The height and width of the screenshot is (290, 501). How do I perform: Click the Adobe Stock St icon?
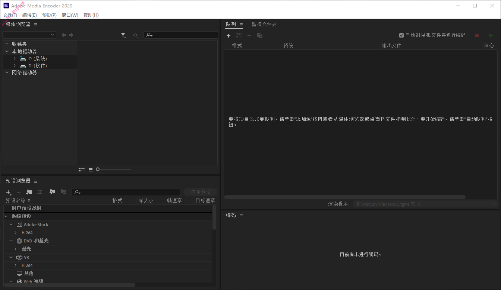tap(19, 225)
